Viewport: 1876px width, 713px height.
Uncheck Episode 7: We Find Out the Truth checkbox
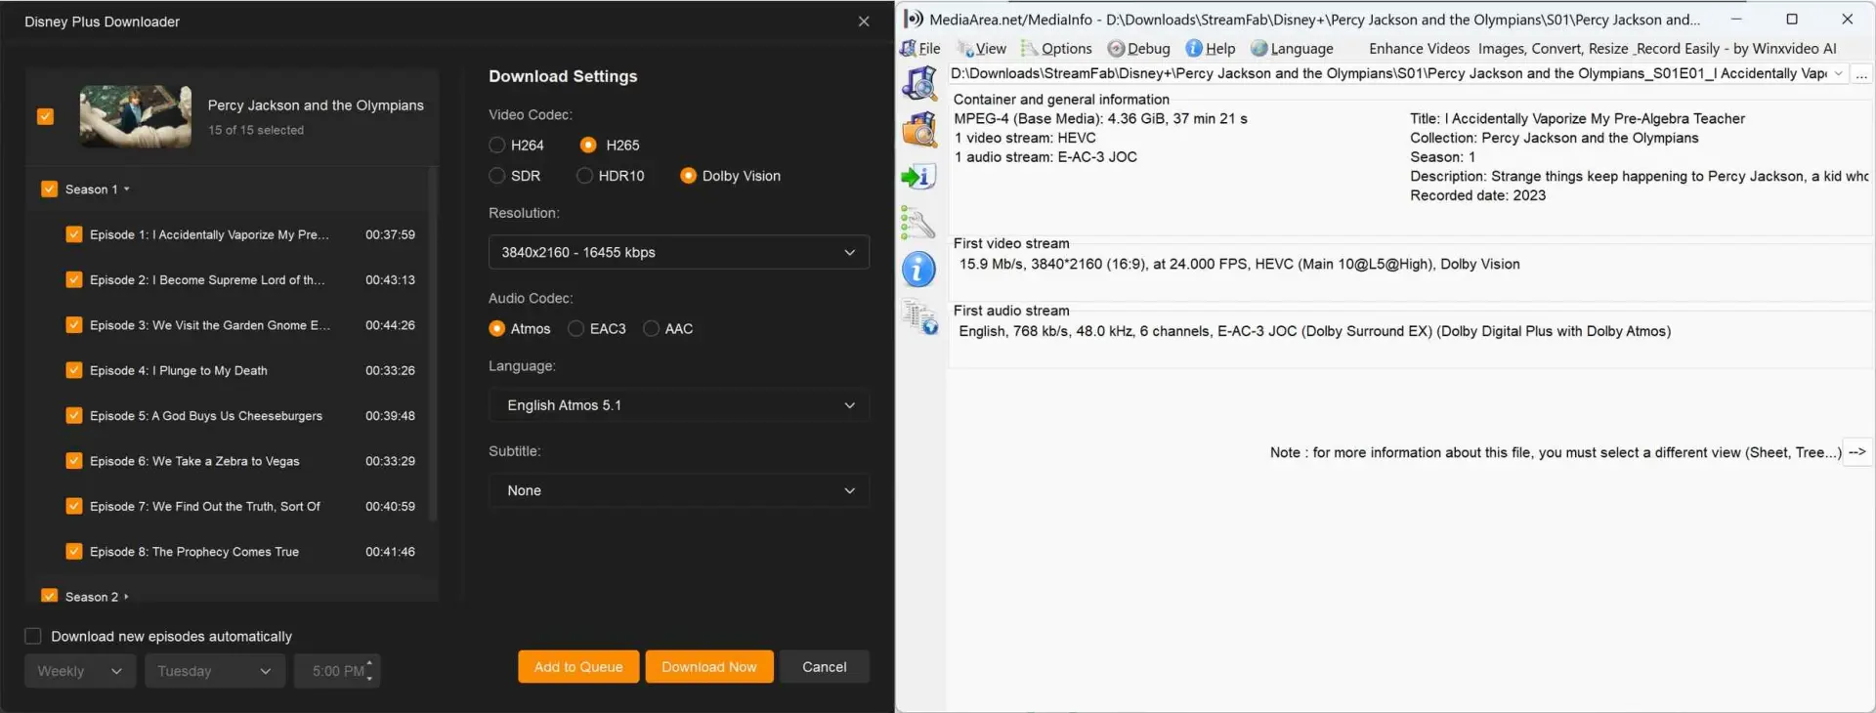tap(73, 506)
